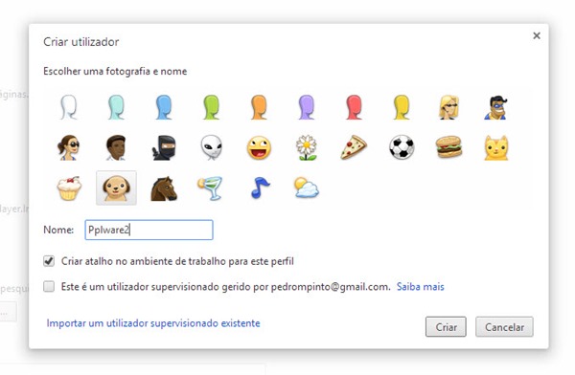Click the Nome text field
The image size is (575, 375).
(x=149, y=230)
